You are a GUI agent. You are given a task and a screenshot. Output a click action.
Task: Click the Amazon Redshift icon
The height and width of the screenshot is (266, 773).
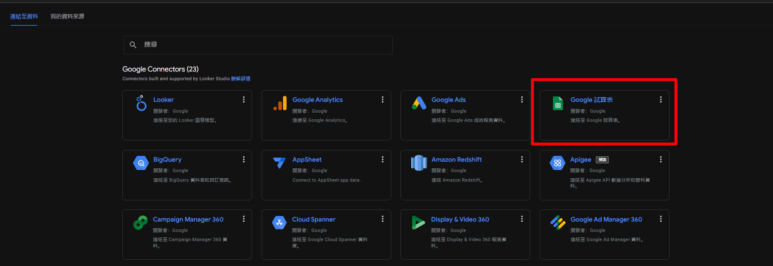pos(419,163)
